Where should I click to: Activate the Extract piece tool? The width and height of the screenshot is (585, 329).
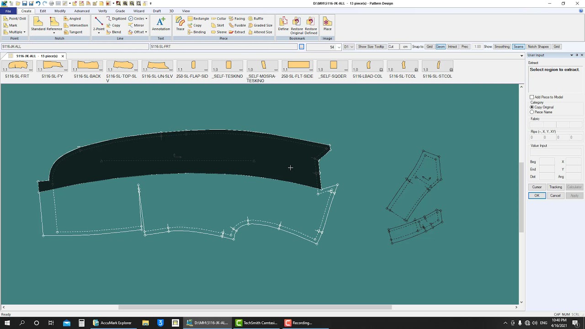pos(237,32)
